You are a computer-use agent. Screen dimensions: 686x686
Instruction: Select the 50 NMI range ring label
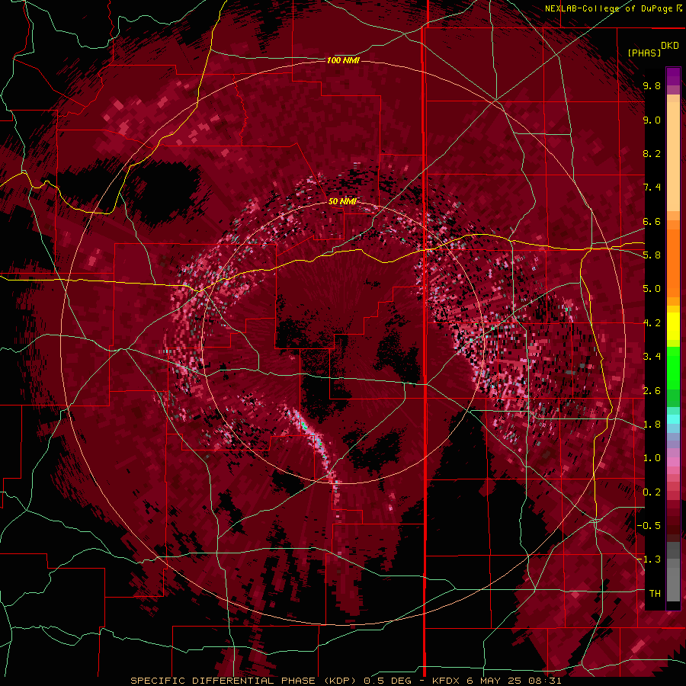[342, 201]
